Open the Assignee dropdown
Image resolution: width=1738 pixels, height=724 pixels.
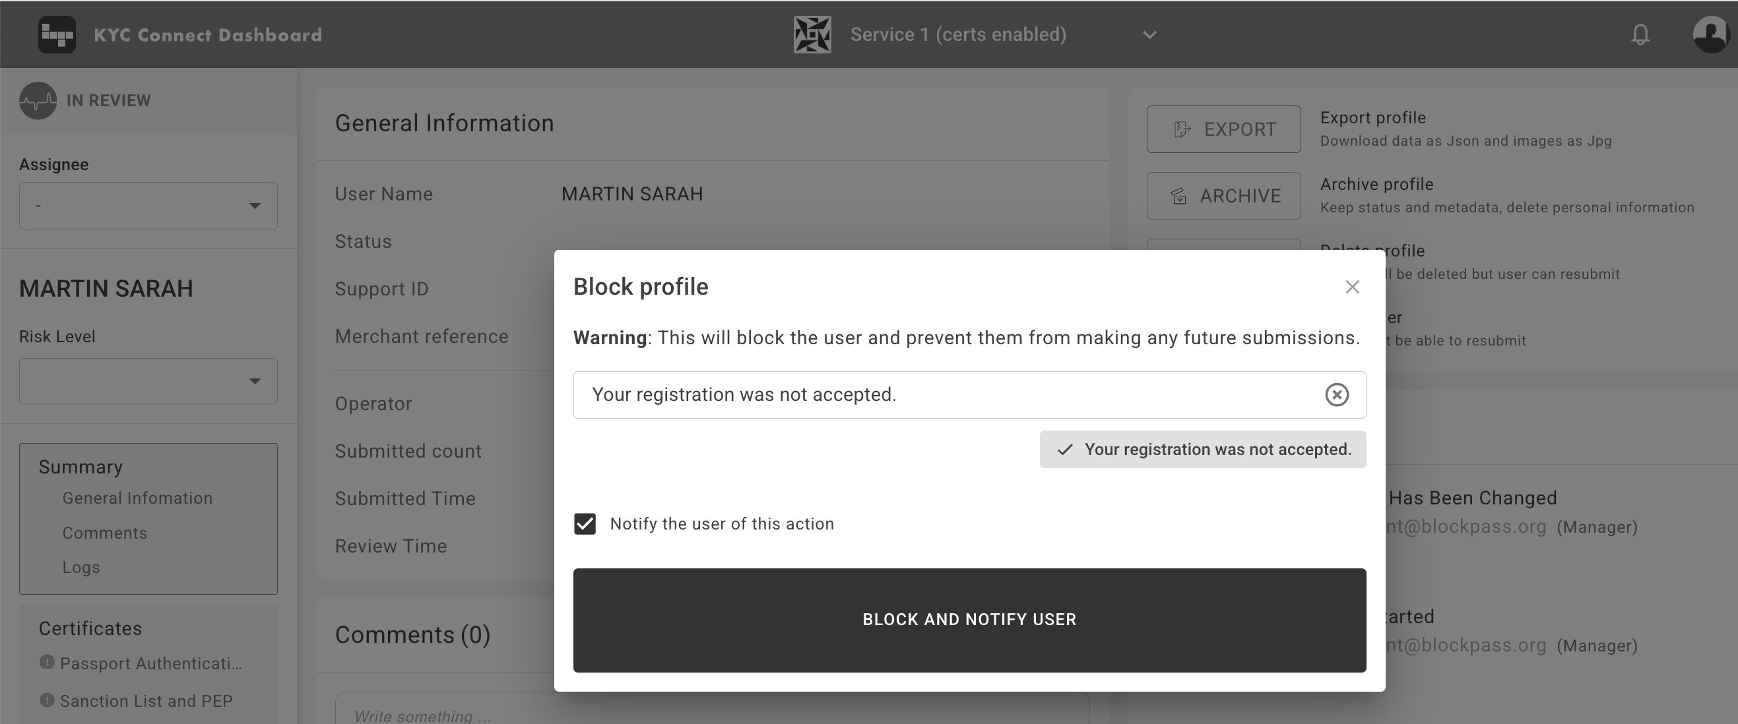(148, 206)
